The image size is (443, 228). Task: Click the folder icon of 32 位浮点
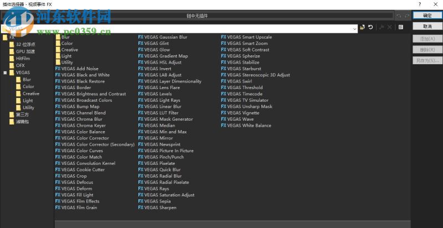click(x=12, y=45)
